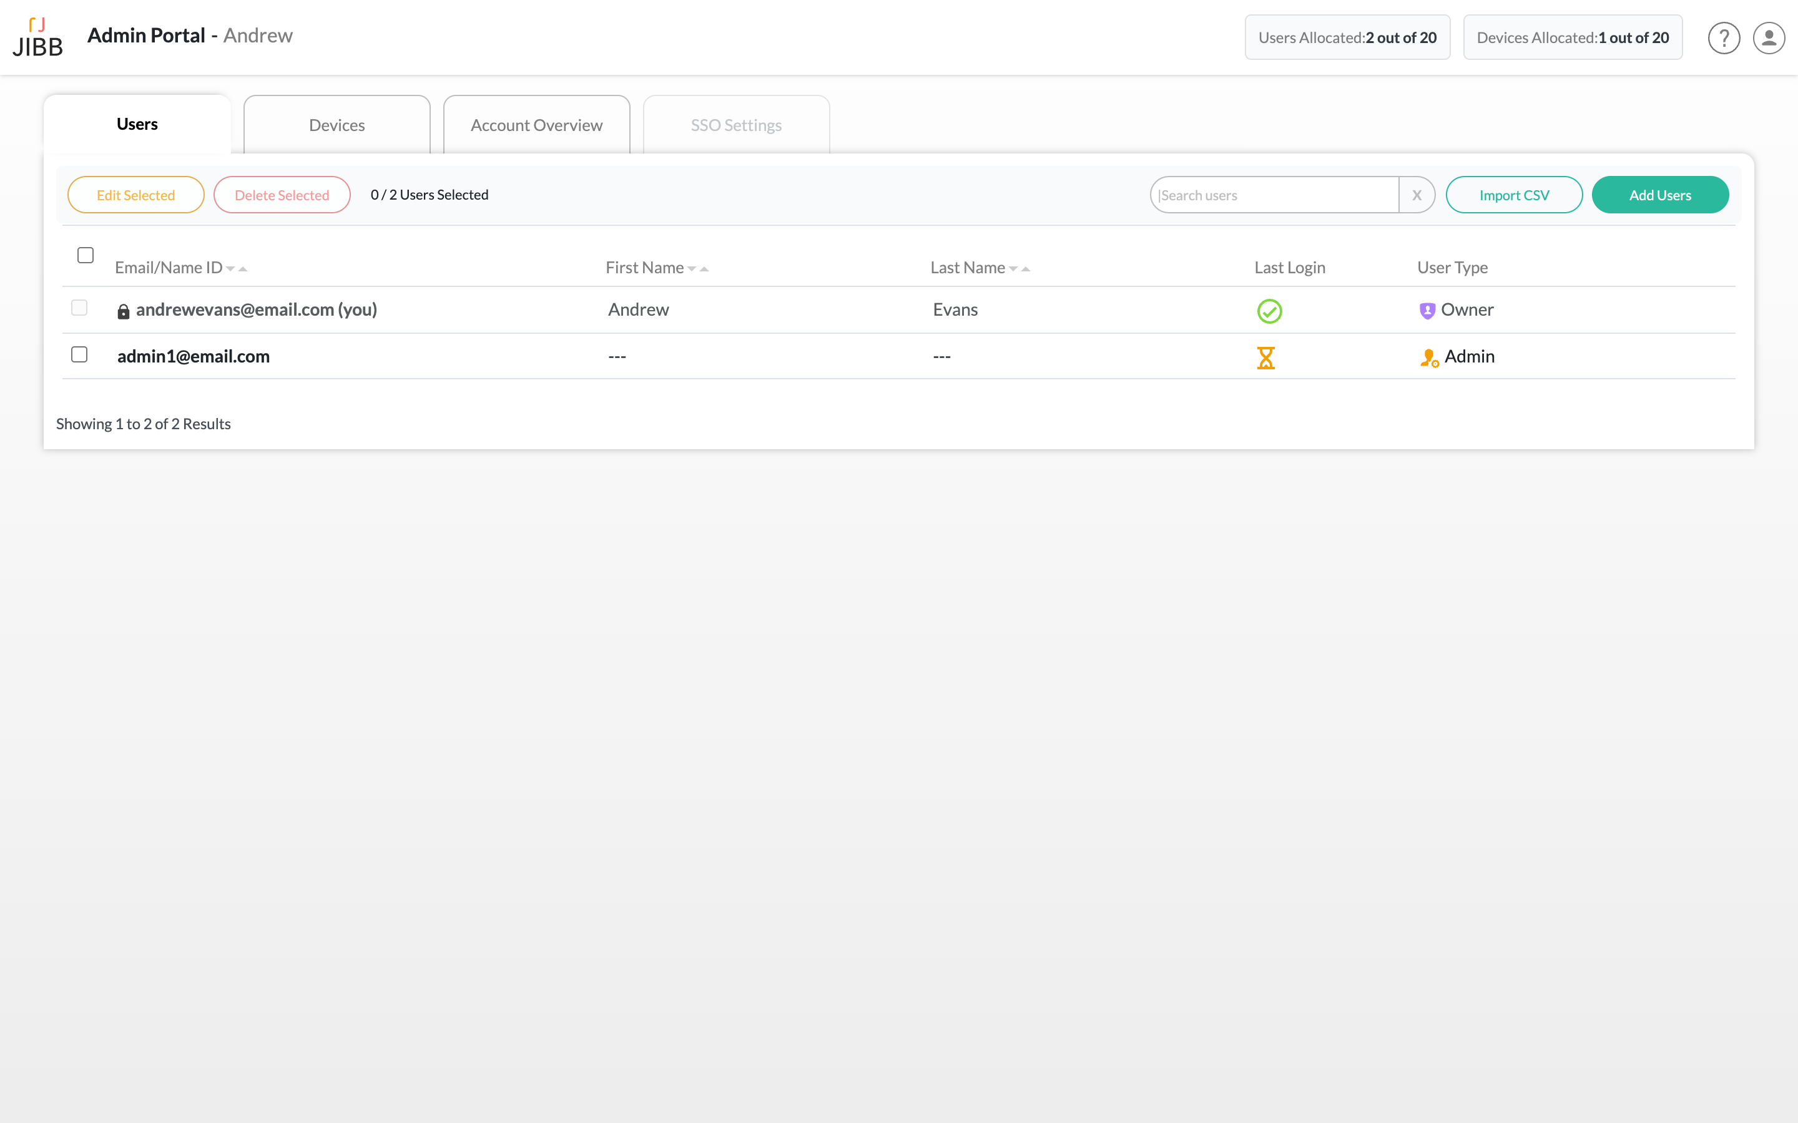The width and height of the screenshot is (1798, 1123).
Task: Click the Edit Selected button
Action: coord(136,195)
